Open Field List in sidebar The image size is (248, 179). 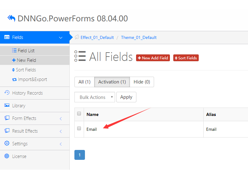click(x=35, y=51)
